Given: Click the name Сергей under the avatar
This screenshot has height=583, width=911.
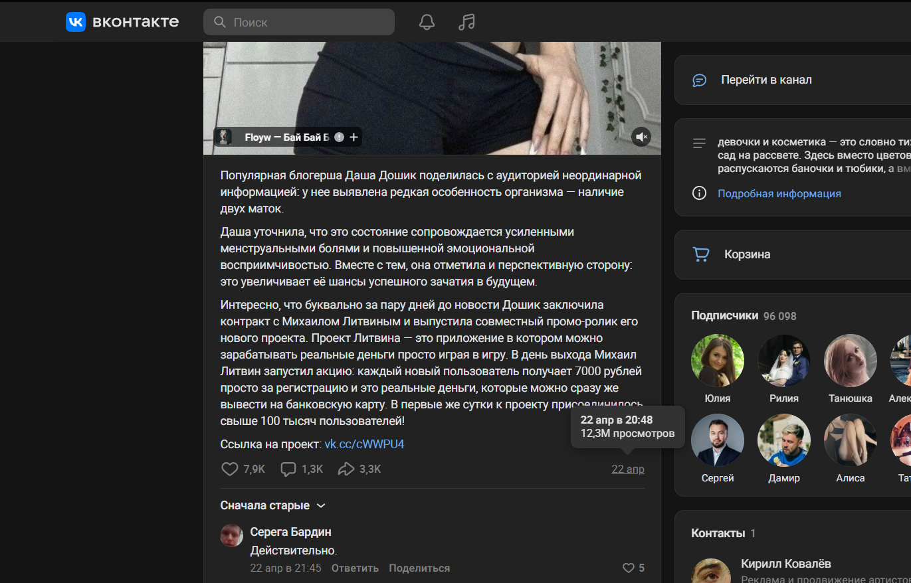Looking at the screenshot, I should pos(718,478).
